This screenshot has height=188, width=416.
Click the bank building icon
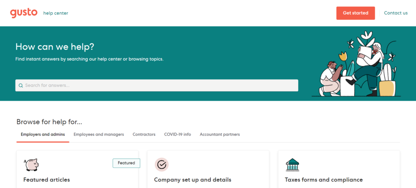pyautogui.click(x=292, y=164)
